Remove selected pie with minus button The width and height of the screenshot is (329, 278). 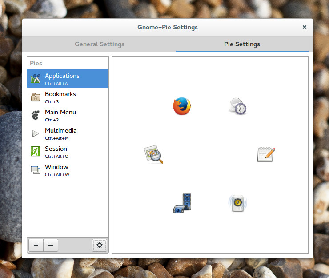click(x=51, y=245)
